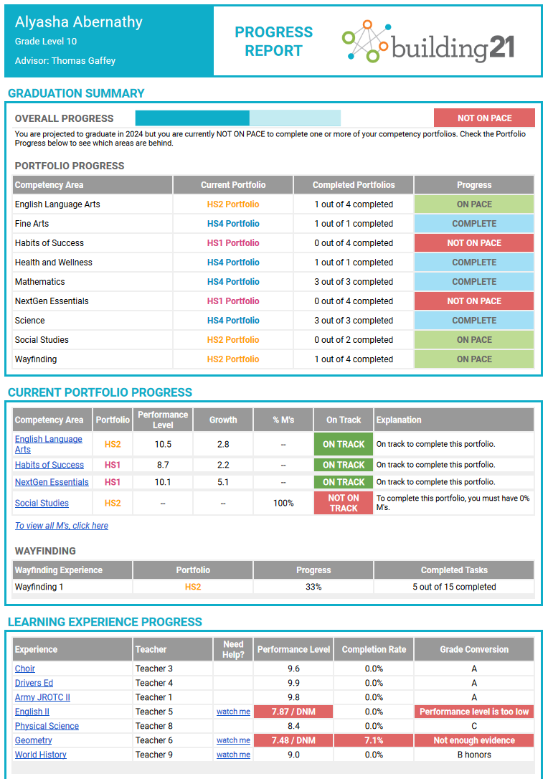Click 'watch me' for World History
548x779 pixels.
tap(233, 755)
